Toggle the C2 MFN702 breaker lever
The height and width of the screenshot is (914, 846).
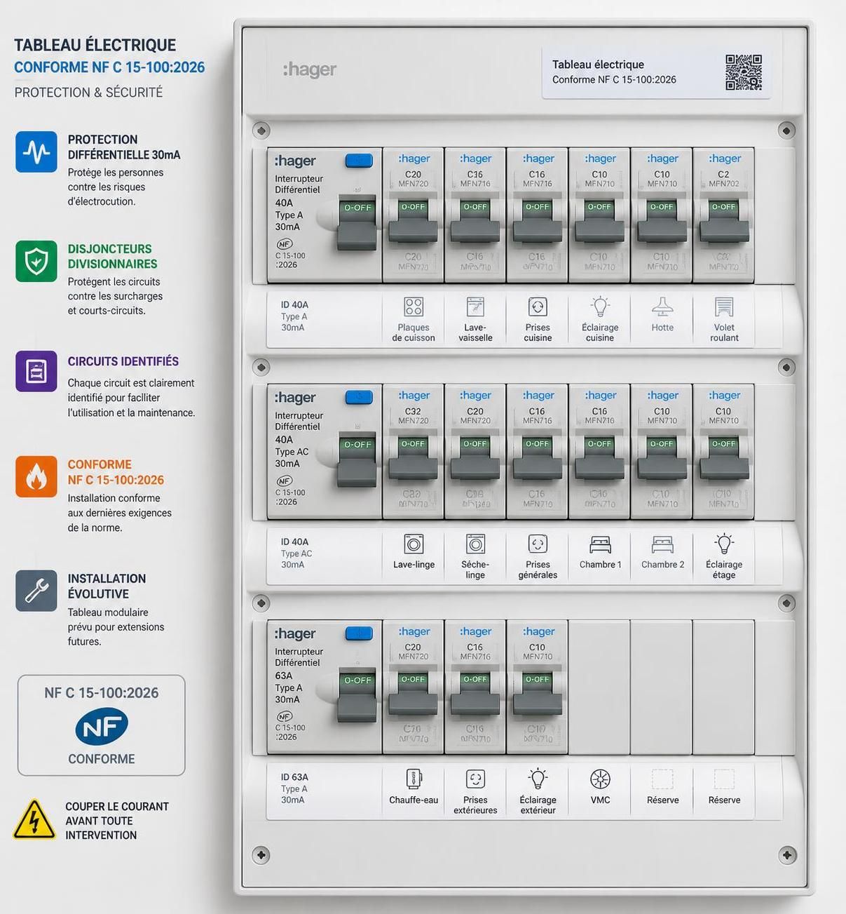tap(723, 222)
